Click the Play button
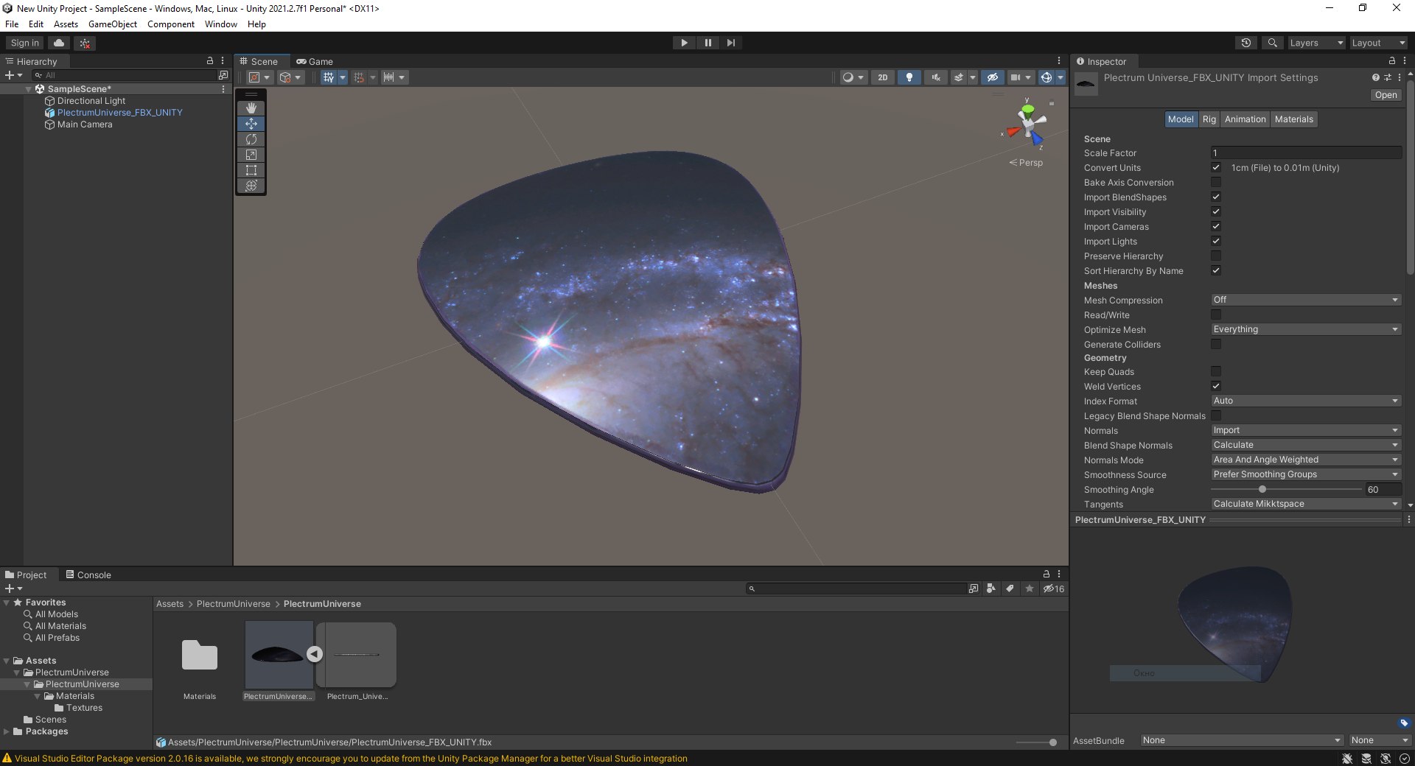 point(684,43)
